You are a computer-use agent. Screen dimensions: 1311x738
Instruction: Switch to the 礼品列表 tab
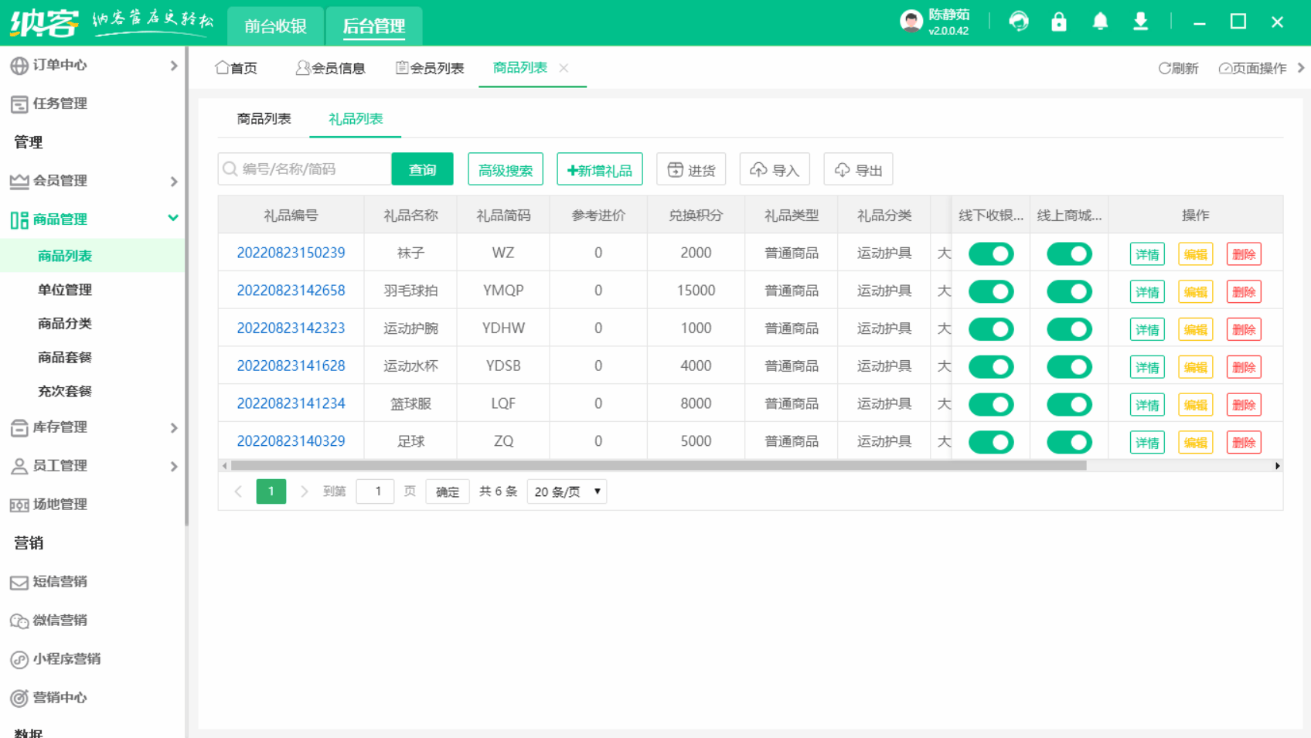point(355,119)
